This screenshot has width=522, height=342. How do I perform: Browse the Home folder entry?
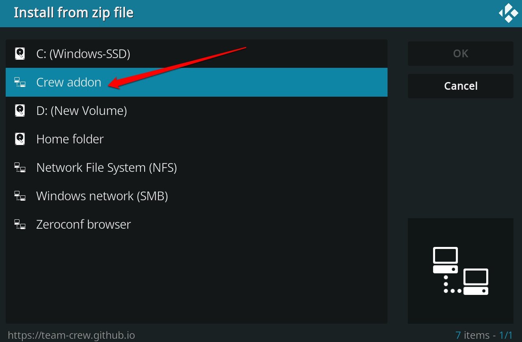coord(197,139)
